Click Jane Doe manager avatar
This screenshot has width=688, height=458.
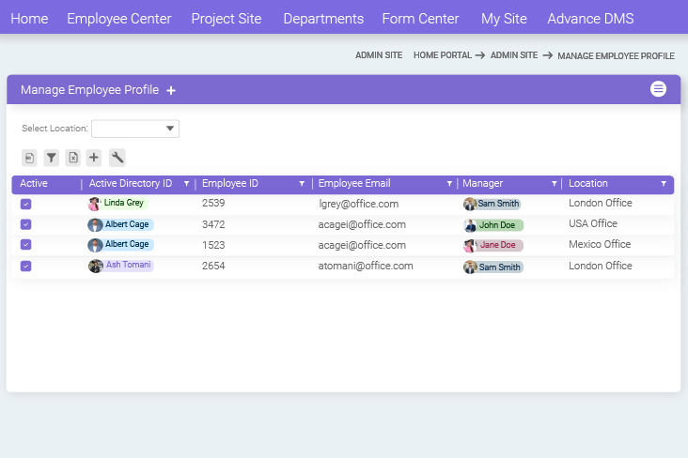[x=470, y=246]
